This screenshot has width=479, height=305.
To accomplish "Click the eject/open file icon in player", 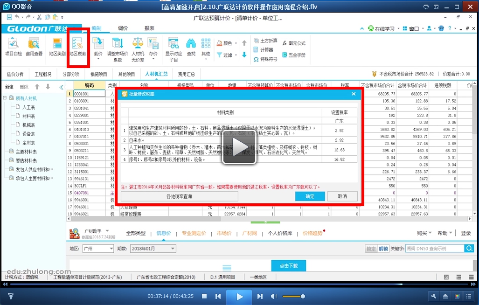I will [x=445, y=296].
